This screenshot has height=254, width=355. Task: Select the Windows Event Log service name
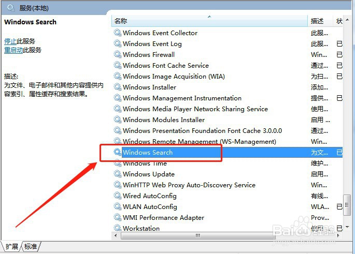152,44
